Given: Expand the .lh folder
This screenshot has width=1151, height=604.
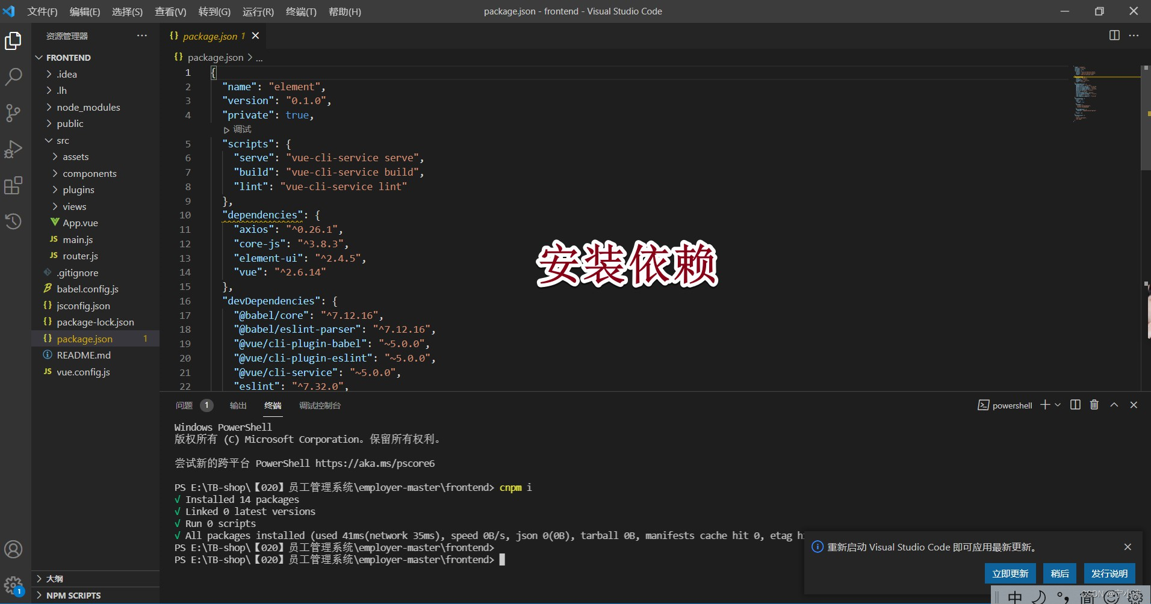Looking at the screenshot, I should [x=95, y=90].
